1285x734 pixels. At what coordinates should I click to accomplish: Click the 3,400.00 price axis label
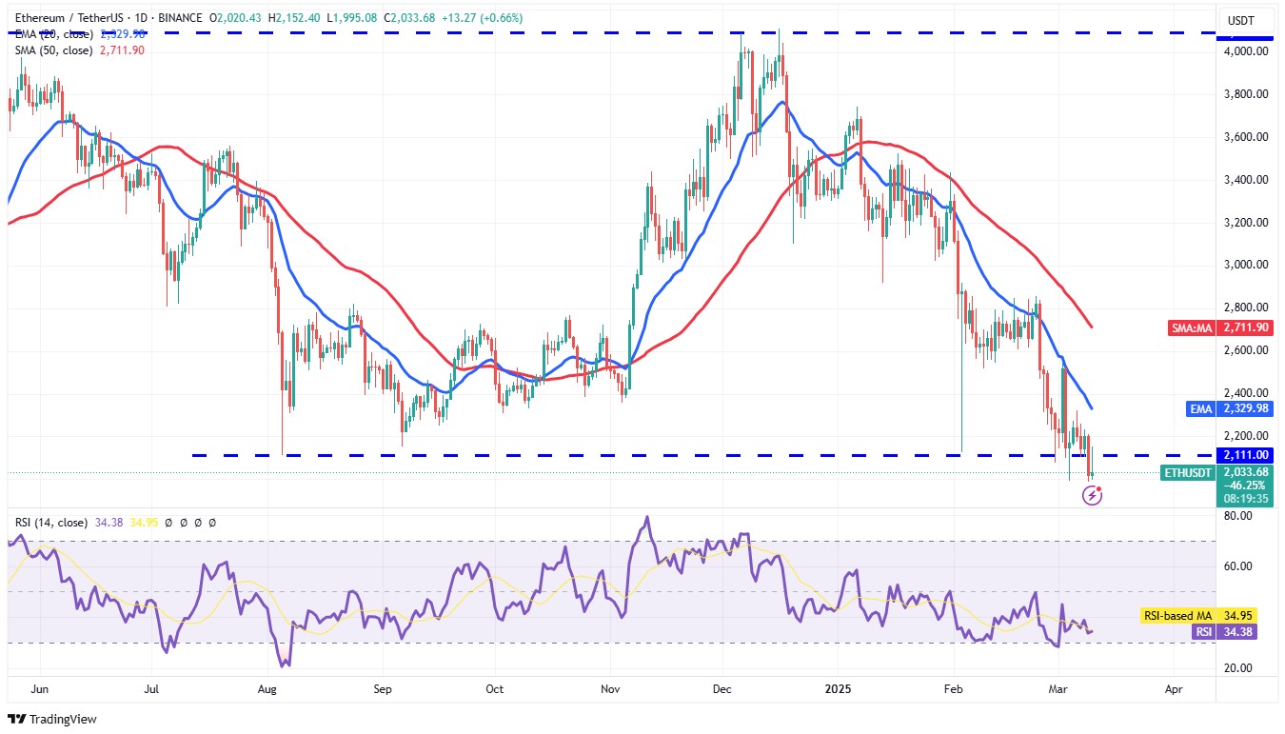[1244, 180]
